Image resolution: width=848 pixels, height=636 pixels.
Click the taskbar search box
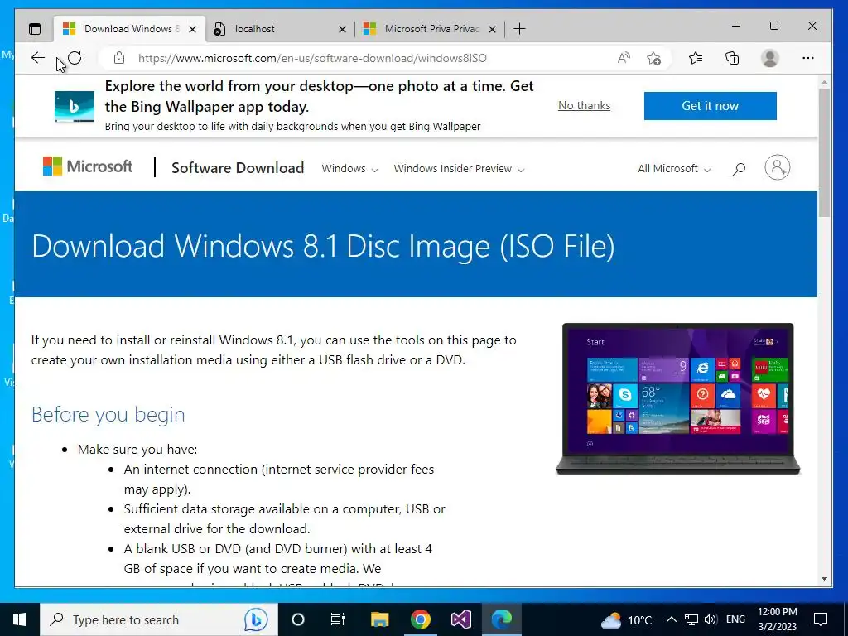(x=158, y=619)
